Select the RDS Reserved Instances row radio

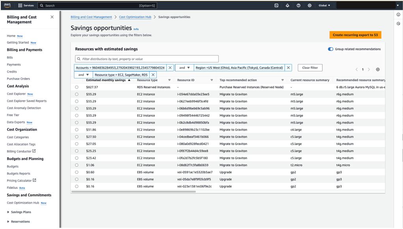(x=76, y=87)
